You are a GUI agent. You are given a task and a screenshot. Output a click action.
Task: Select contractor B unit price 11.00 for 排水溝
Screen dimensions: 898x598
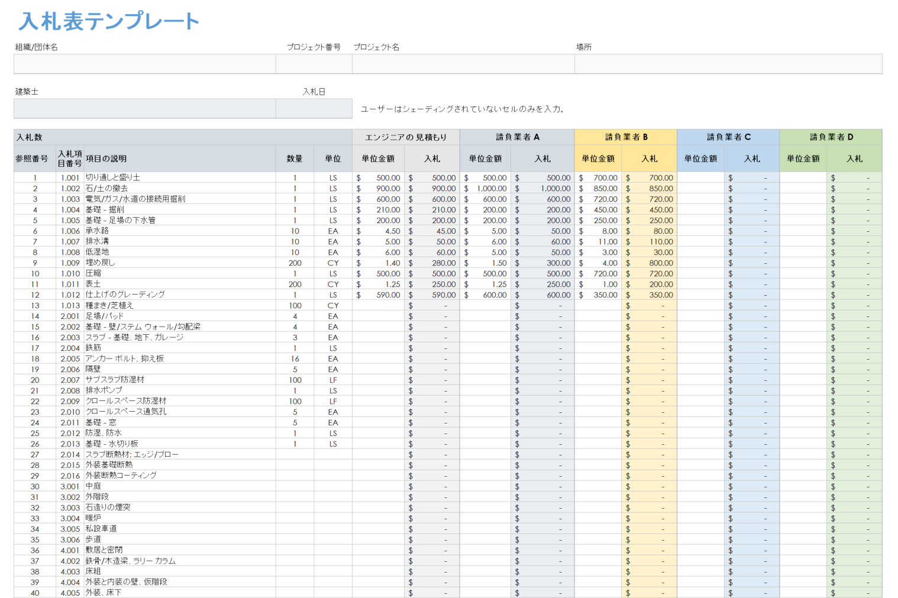[598, 241]
